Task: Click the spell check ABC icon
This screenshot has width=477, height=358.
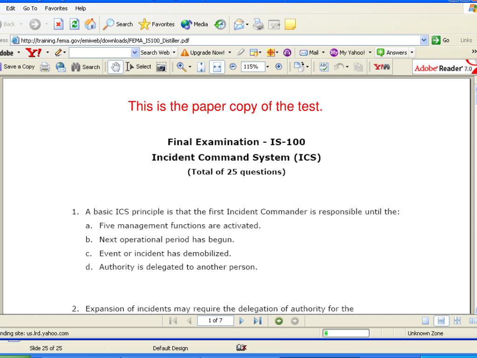Action: tap(324, 67)
